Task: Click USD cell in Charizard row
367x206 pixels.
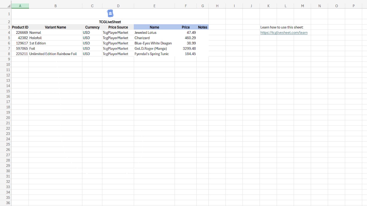Action: (92, 38)
